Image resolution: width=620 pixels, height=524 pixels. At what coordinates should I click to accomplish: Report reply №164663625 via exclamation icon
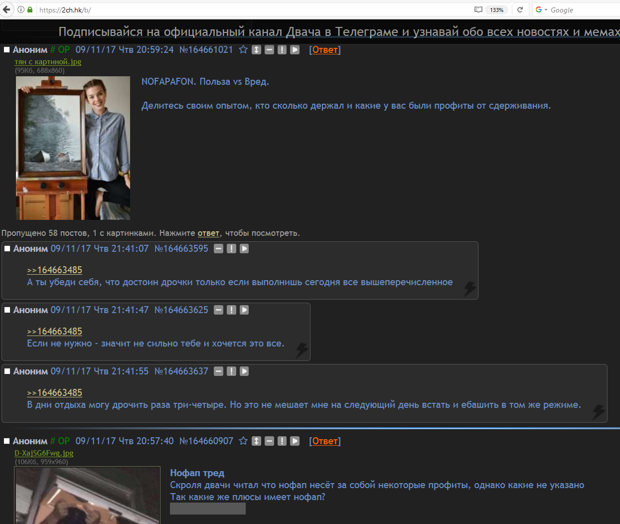click(231, 310)
